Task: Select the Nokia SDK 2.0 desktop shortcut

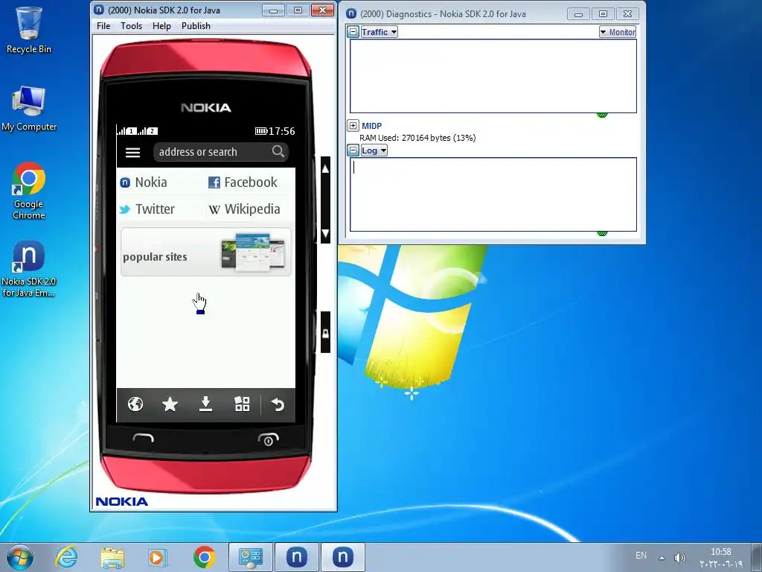Action: tap(29, 268)
